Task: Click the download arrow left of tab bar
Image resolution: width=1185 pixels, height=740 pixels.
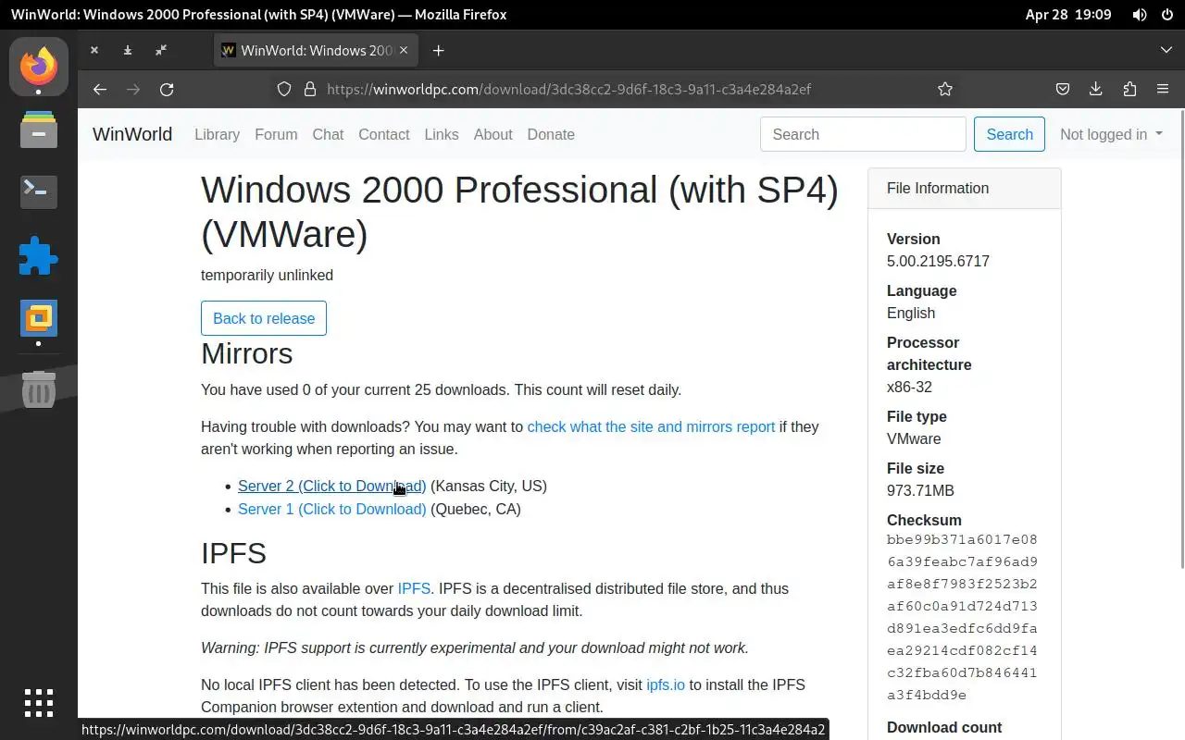Action: click(x=128, y=50)
